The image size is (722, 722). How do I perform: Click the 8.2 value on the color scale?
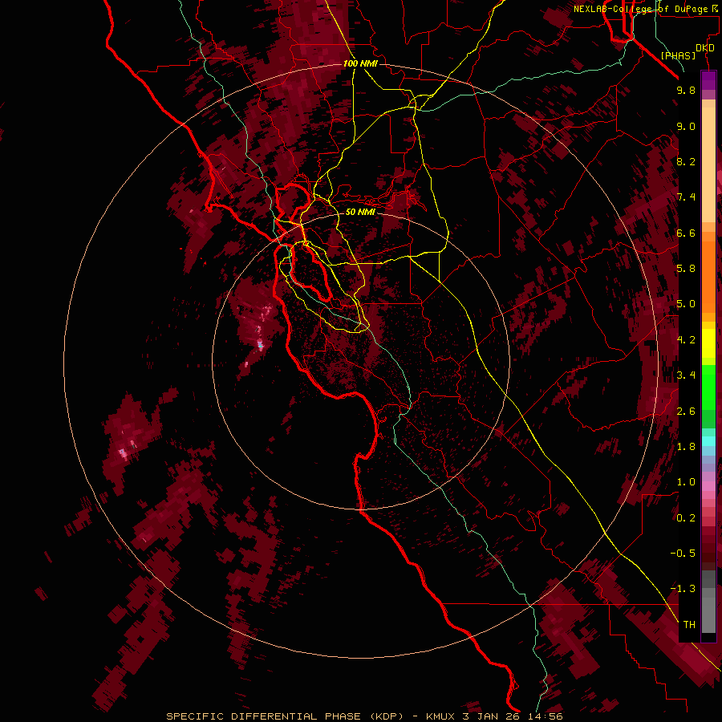686,161
